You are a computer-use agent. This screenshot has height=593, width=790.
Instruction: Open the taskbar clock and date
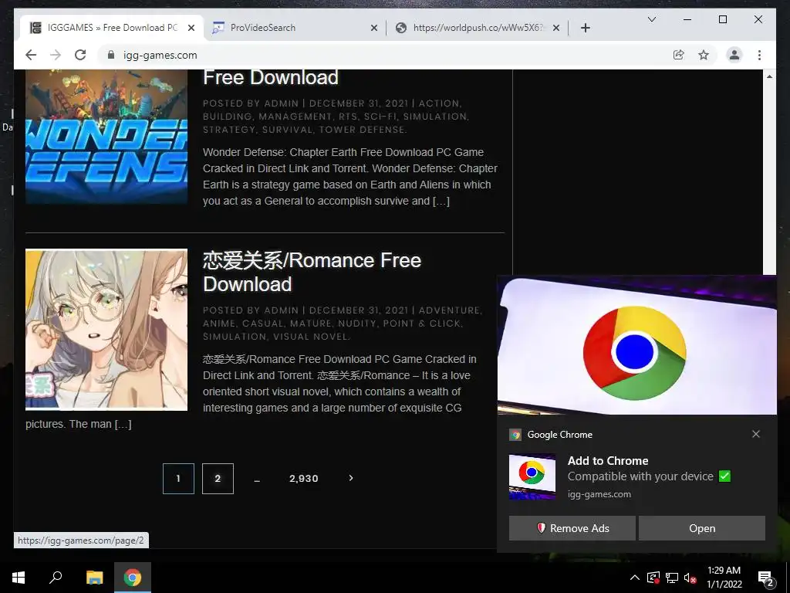(724, 578)
